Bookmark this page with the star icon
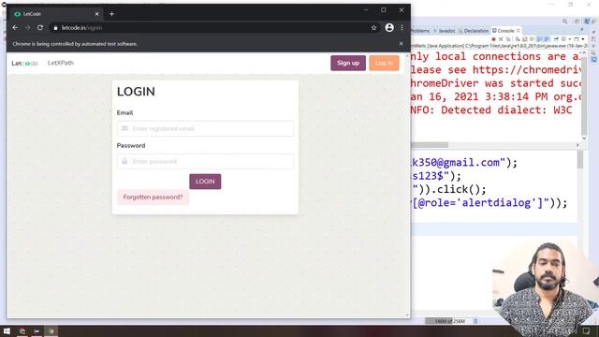 coord(374,27)
